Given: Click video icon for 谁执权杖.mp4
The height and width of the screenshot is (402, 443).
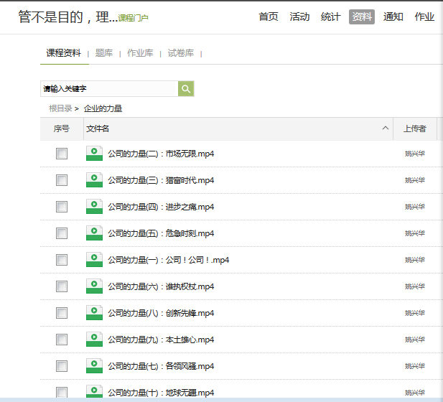Looking at the screenshot, I should coord(94,286).
